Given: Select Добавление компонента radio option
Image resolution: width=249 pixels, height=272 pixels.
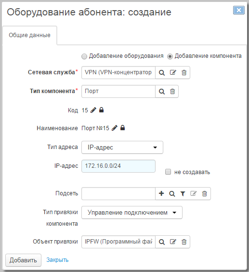Looking at the screenshot, I should tap(170, 56).
